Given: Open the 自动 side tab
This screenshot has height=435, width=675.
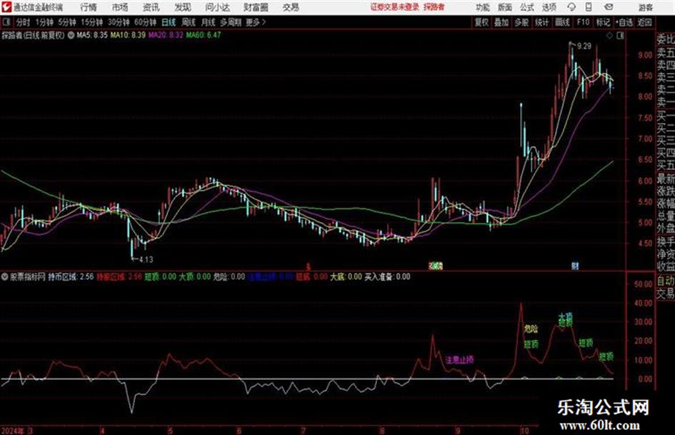Looking at the screenshot, I should 666,281.
